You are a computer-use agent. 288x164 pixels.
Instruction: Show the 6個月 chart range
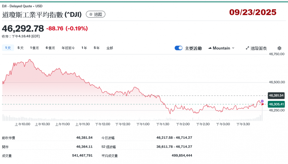(50, 48)
